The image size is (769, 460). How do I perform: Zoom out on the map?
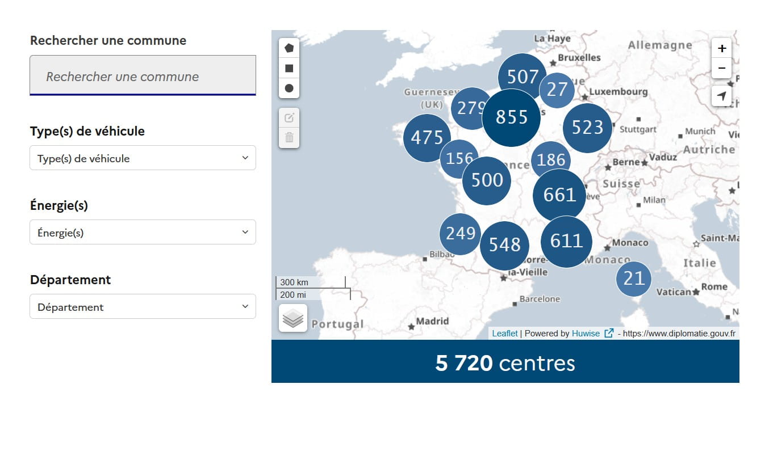tap(721, 68)
